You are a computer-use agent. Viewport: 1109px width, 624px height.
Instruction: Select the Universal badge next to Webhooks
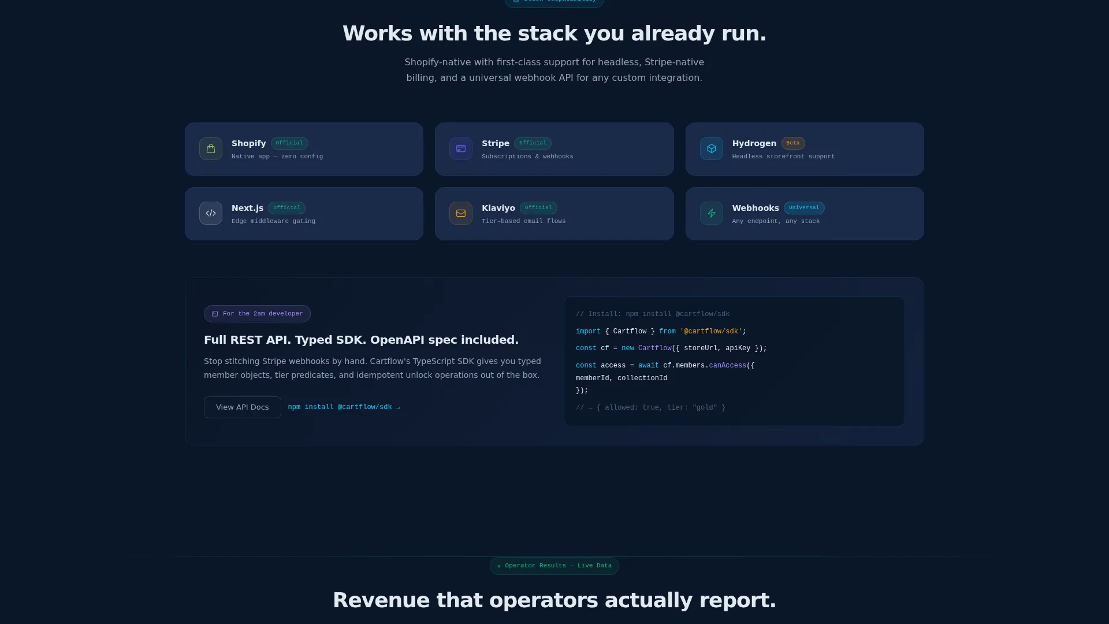[x=804, y=208]
